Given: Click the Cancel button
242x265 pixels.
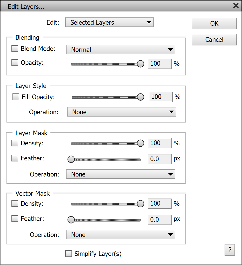Looking at the screenshot, I should (214, 40).
